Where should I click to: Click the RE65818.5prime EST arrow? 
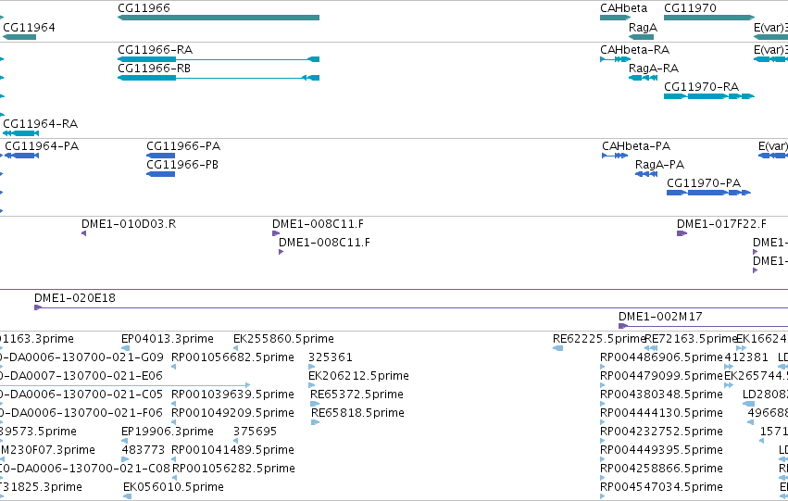point(315,422)
